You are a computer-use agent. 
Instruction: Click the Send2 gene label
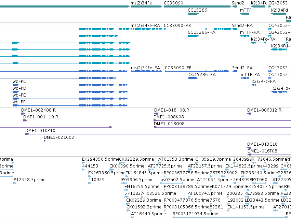(x=238, y=3)
